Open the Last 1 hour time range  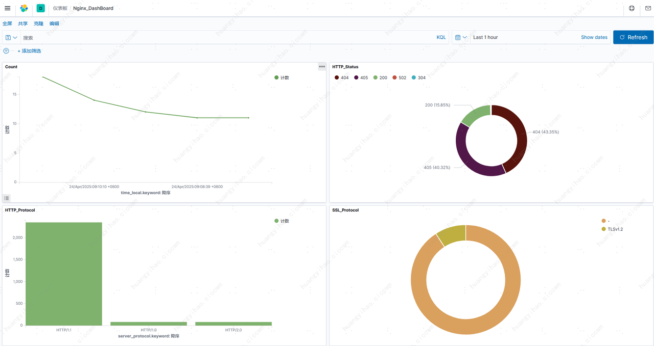[x=485, y=37]
